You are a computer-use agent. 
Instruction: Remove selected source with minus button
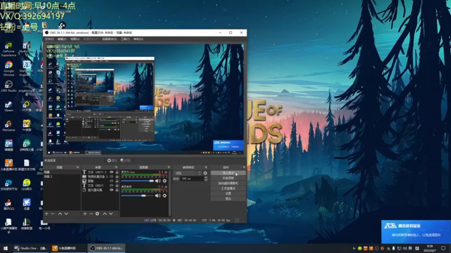91,214
